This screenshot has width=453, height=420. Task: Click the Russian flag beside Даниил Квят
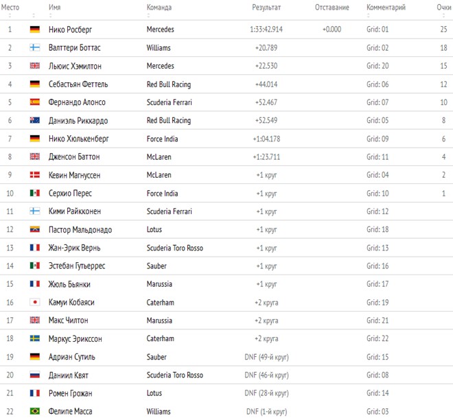[35, 375]
